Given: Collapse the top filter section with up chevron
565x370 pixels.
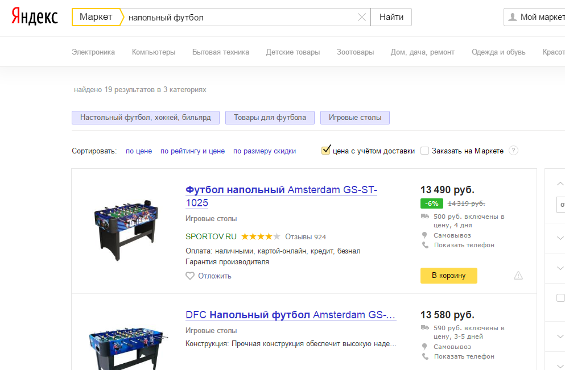Looking at the screenshot, I should pyautogui.click(x=560, y=184).
